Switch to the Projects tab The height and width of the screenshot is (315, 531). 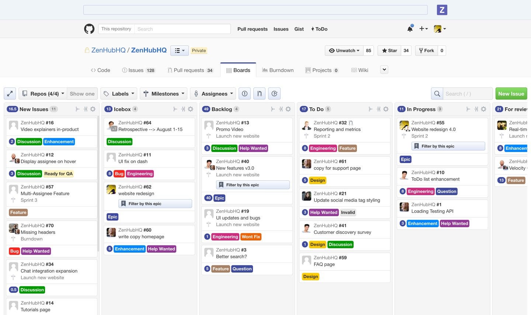322,70
